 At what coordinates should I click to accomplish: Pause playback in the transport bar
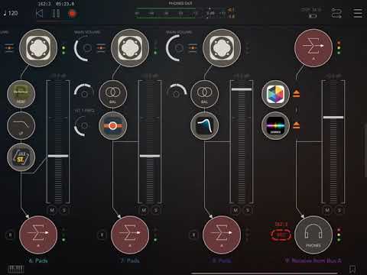click(56, 13)
